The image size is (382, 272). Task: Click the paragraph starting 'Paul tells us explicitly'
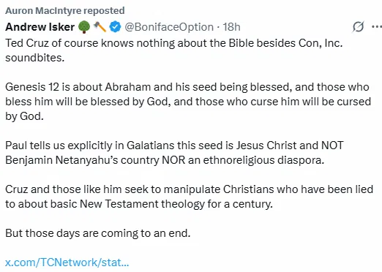point(174,153)
